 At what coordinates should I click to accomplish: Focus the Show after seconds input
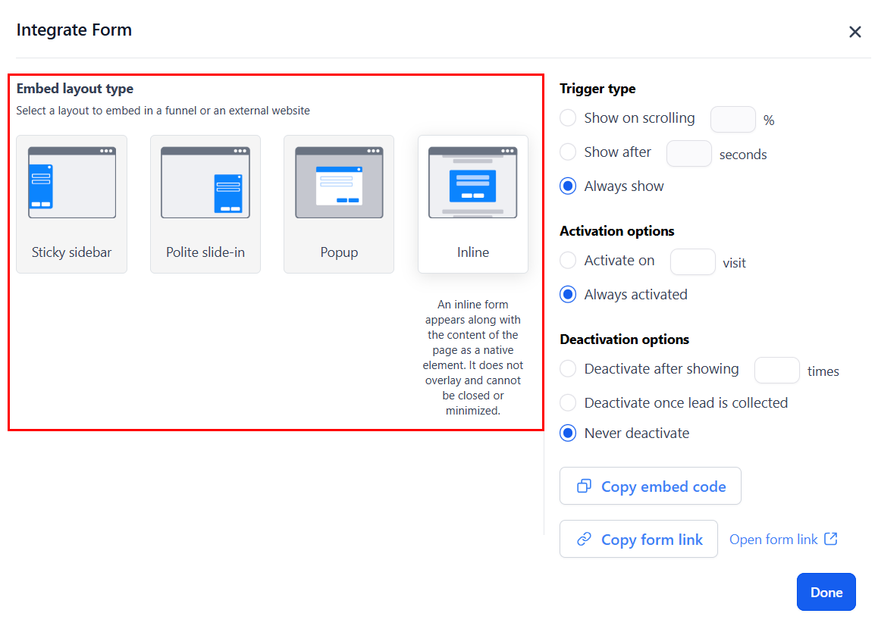pos(688,153)
